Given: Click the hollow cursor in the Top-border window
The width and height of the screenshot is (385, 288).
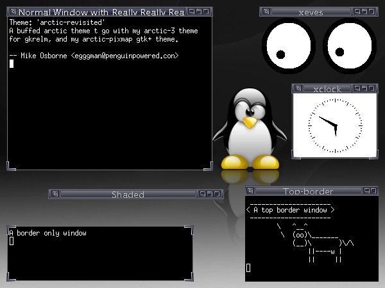Looking at the screenshot, I should [x=248, y=268].
